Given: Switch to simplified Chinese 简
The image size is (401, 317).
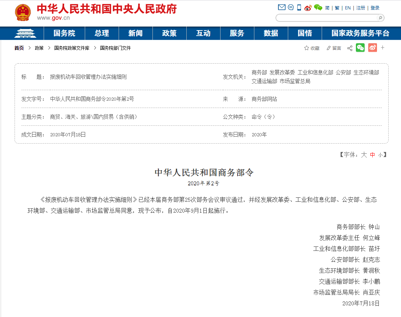Looking at the screenshot, I should click(x=327, y=8).
